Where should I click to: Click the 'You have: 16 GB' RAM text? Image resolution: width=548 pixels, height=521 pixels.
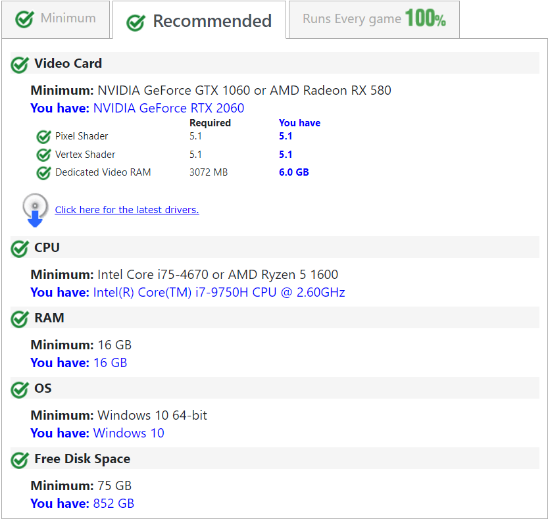point(79,362)
